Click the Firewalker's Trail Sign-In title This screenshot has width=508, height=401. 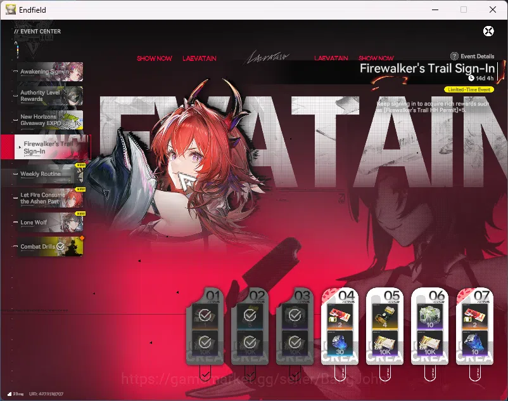[427, 69]
